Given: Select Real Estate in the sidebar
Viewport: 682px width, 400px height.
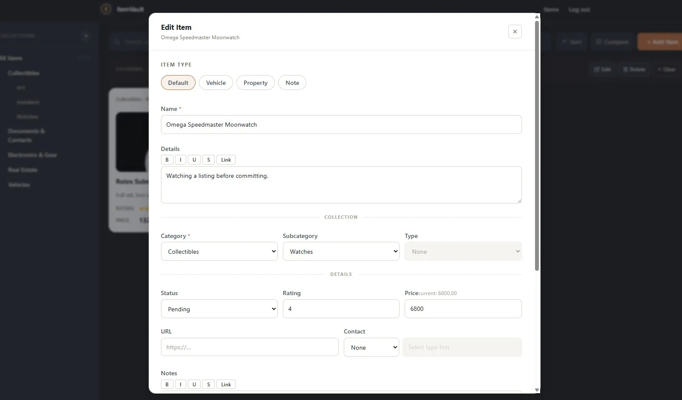Looking at the screenshot, I should (23, 170).
